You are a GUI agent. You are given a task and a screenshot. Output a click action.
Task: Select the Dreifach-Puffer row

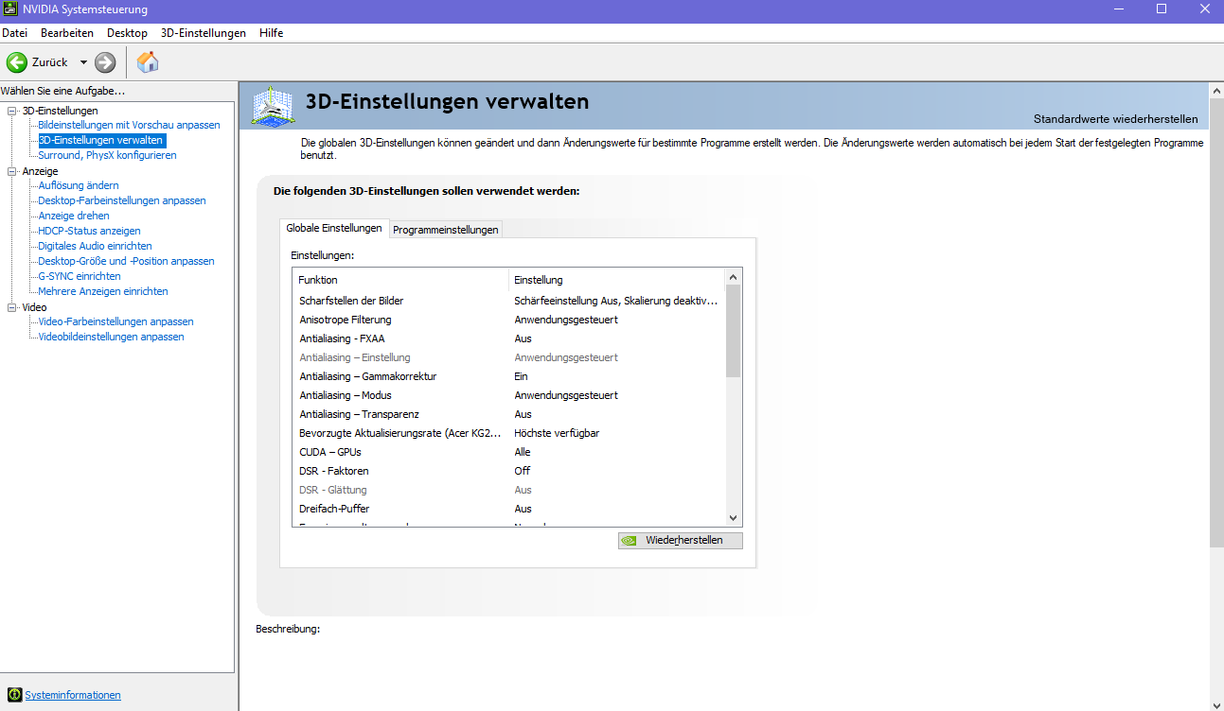coord(509,509)
